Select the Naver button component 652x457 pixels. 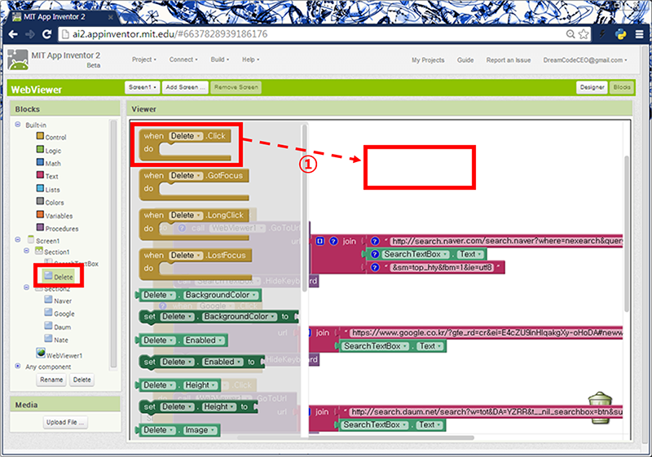[x=58, y=301]
